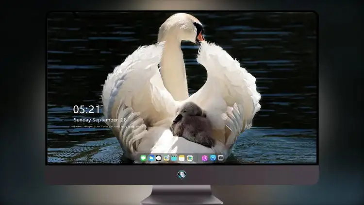Screen dimensions: 364x205
Task: Open the Weather app in dock
Action: tap(151, 158)
